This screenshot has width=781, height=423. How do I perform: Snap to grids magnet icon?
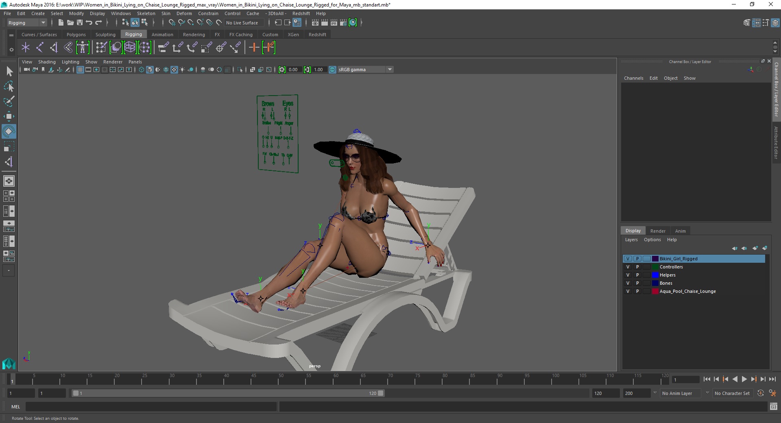coord(172,23)
